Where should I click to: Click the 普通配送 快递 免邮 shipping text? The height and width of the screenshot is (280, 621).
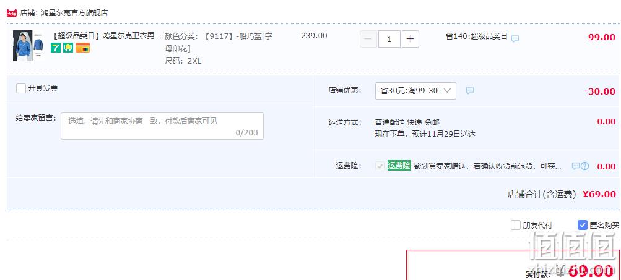pyautogui.click(x=407, y=122)
